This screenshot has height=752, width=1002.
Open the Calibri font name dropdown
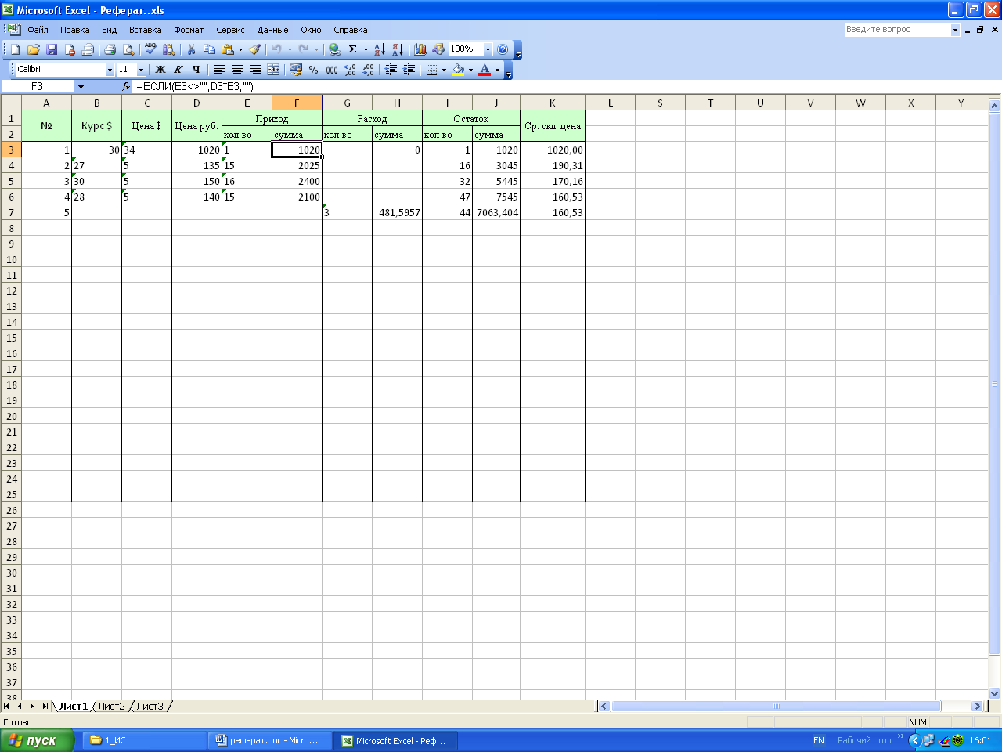[110, 70]
